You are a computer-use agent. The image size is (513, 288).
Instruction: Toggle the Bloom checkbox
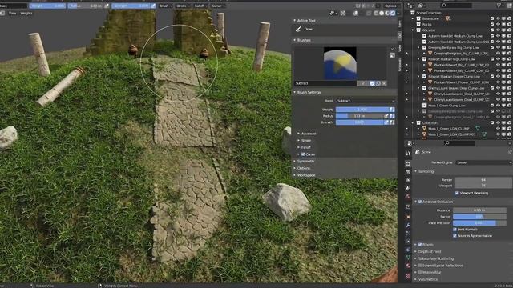420,245
